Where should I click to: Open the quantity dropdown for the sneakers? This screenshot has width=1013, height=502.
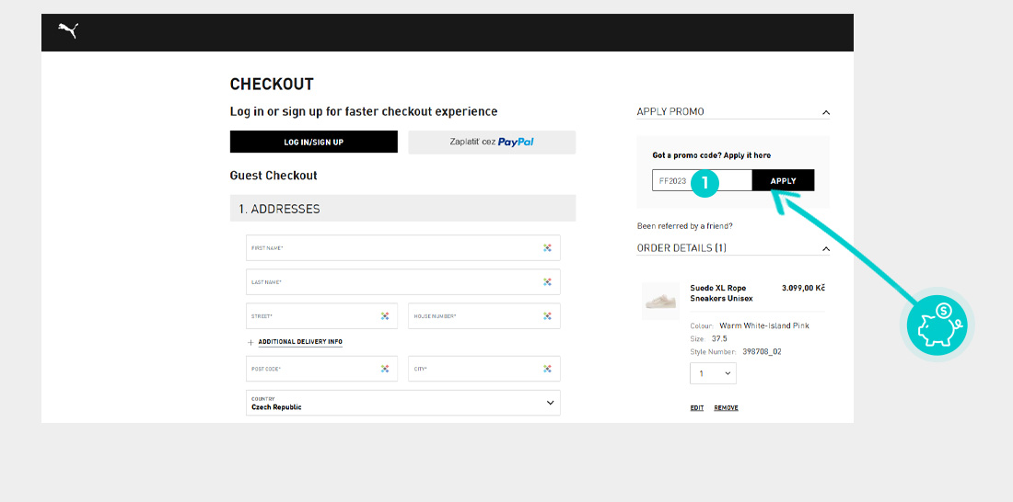[713, 373]
